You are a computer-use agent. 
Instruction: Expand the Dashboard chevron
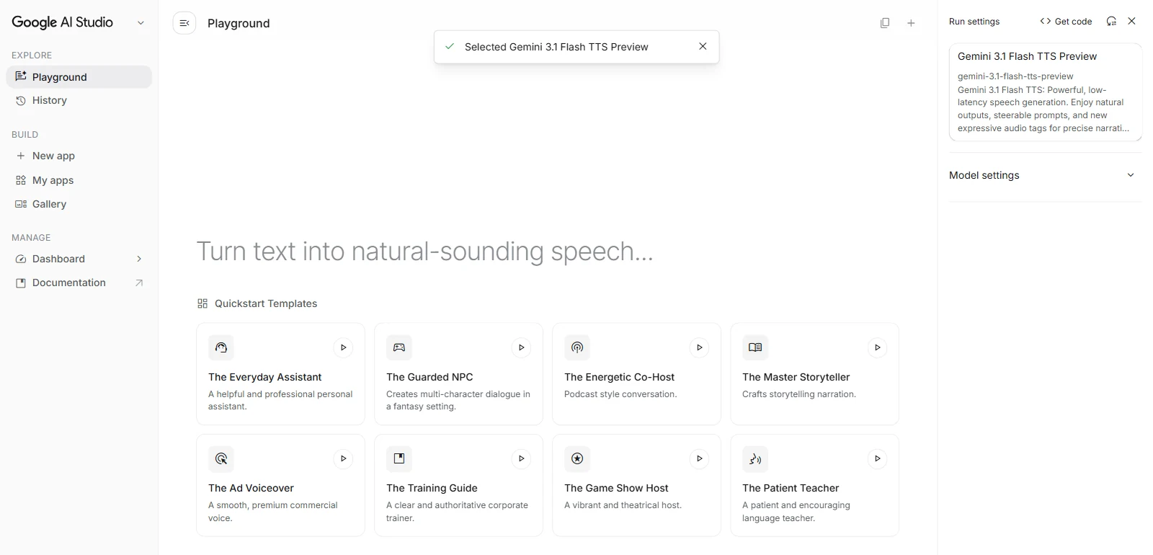(139, 259)
